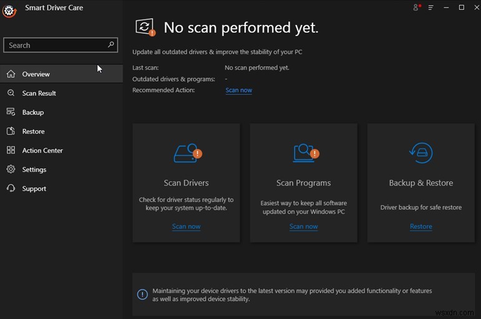481x319 pixels.
Task: Click the Backup & Restore icon
Action: pos(421,153)
